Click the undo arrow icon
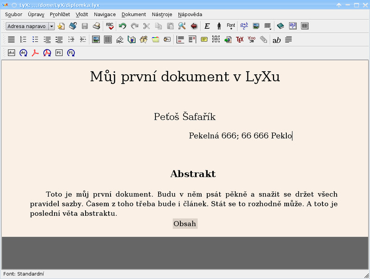The image size is (370, 279). tap(123, 26)
